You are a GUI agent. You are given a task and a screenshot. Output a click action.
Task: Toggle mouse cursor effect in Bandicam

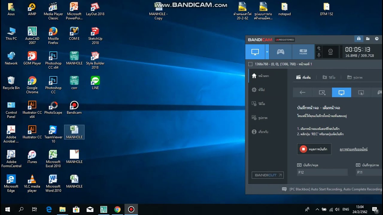click(319, 49)
